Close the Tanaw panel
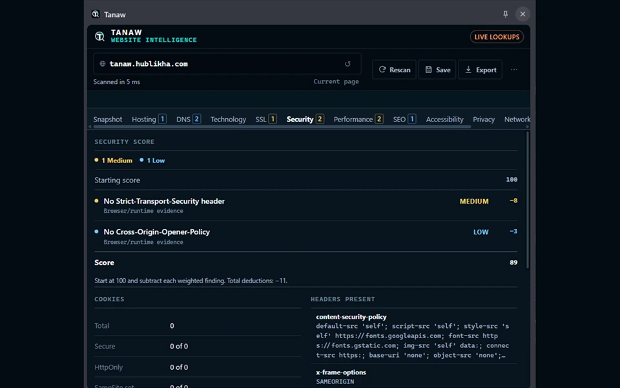Screen dimensions: 620x388 522,14
